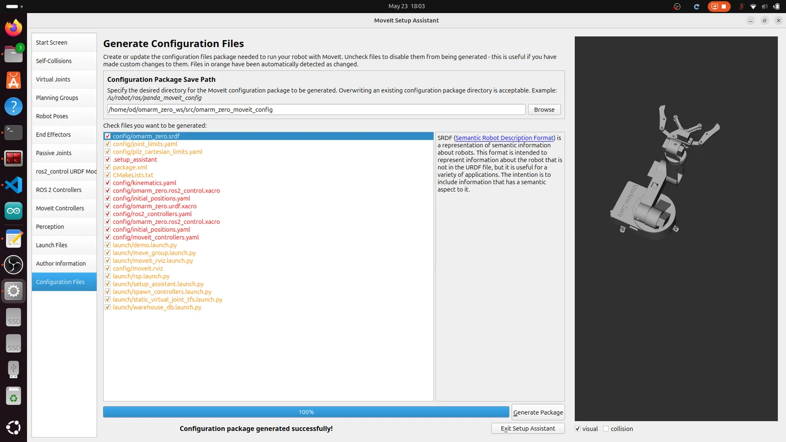
Task: Open Activities pill in top-left corner
Action: [x=14, y=6]
